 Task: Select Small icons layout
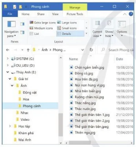pyautogui.click(x=67, y=28)
